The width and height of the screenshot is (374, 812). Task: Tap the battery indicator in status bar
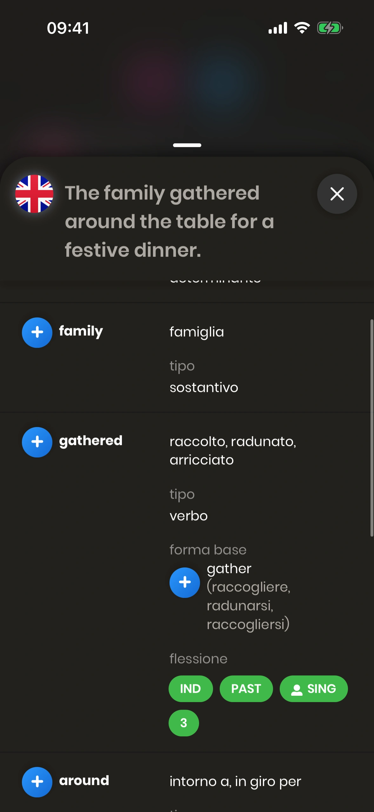pyautogui.click(x=330, y=28)
